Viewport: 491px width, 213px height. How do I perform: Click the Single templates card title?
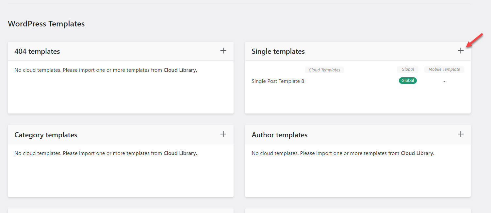point(278,51)
